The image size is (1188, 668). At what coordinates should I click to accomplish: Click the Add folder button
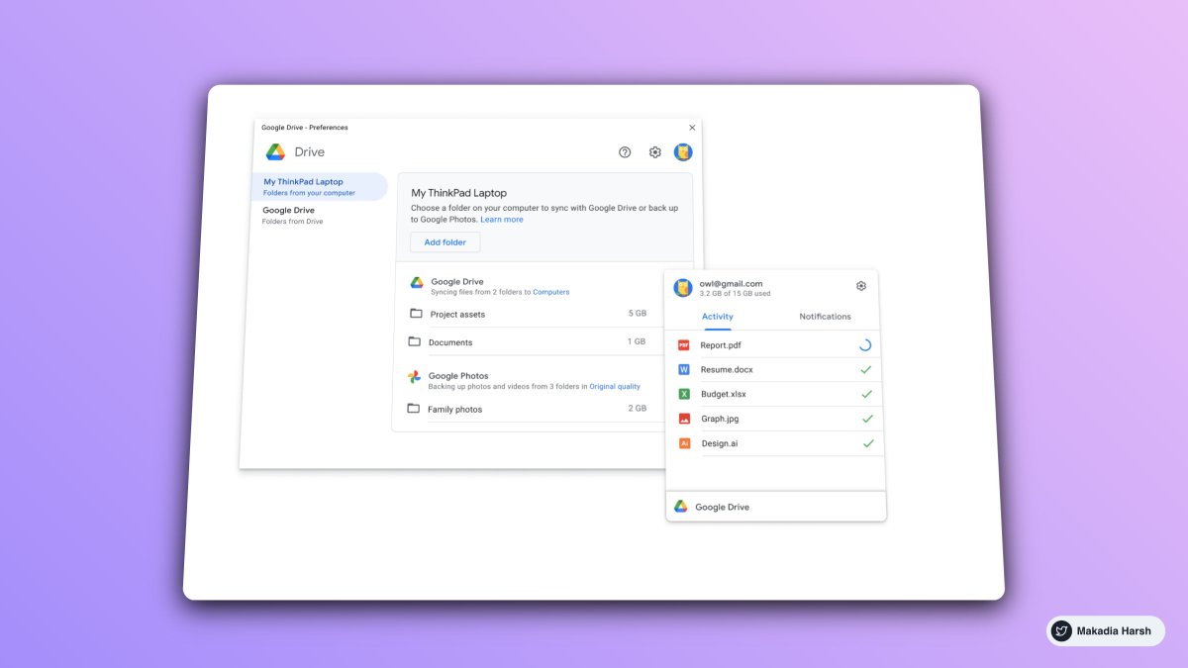444,241
